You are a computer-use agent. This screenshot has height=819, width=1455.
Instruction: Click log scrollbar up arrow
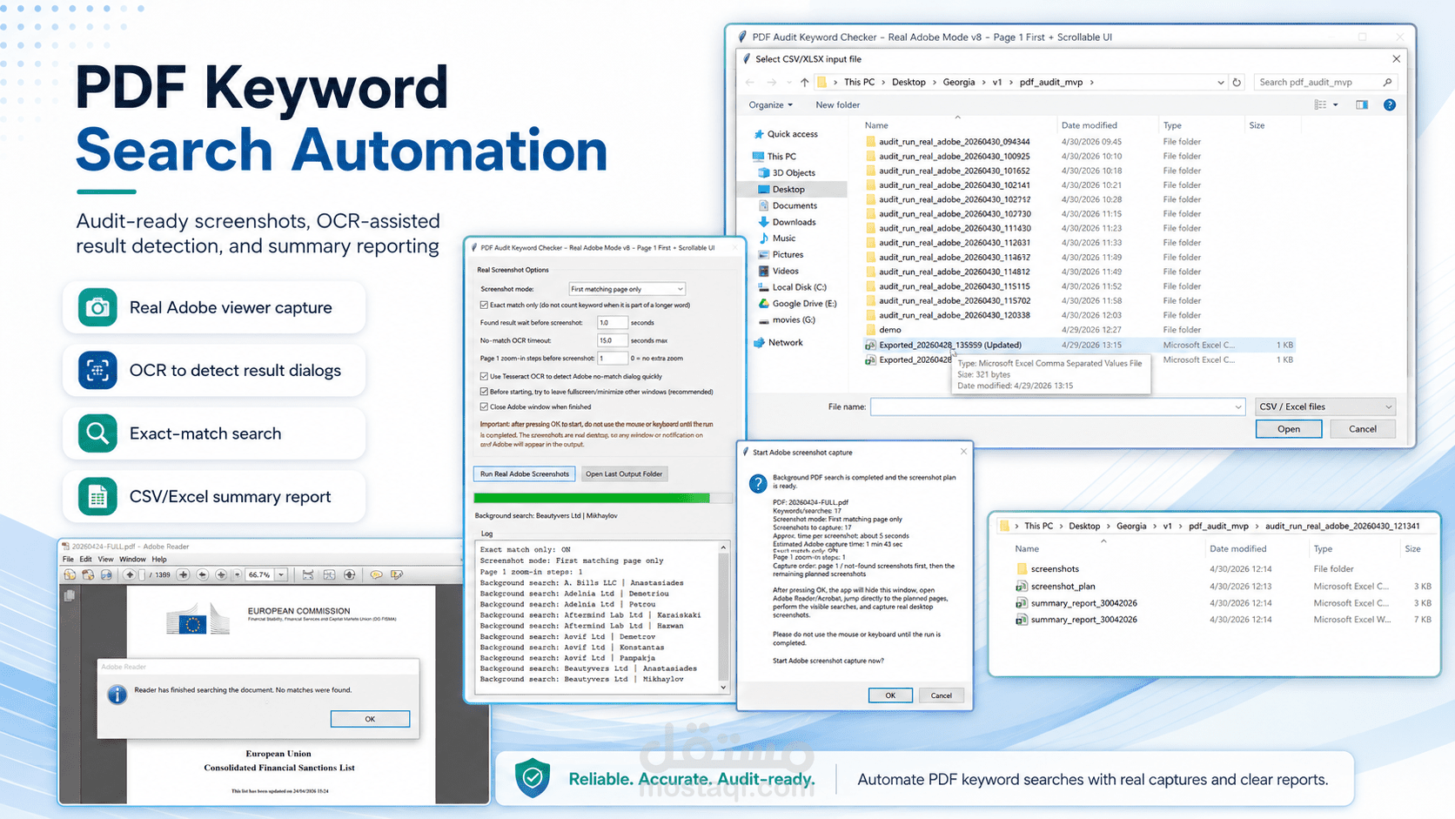pos(723,547)
